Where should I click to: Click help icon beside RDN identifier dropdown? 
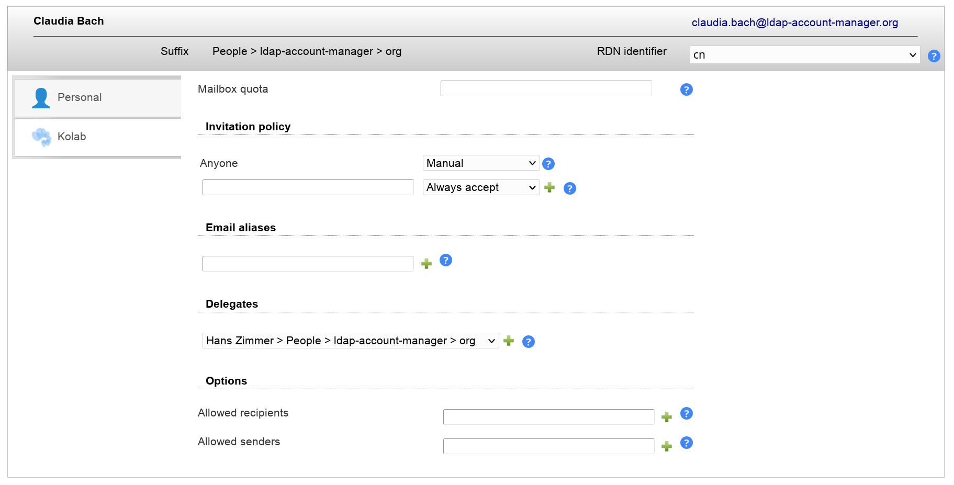point(934,56)
